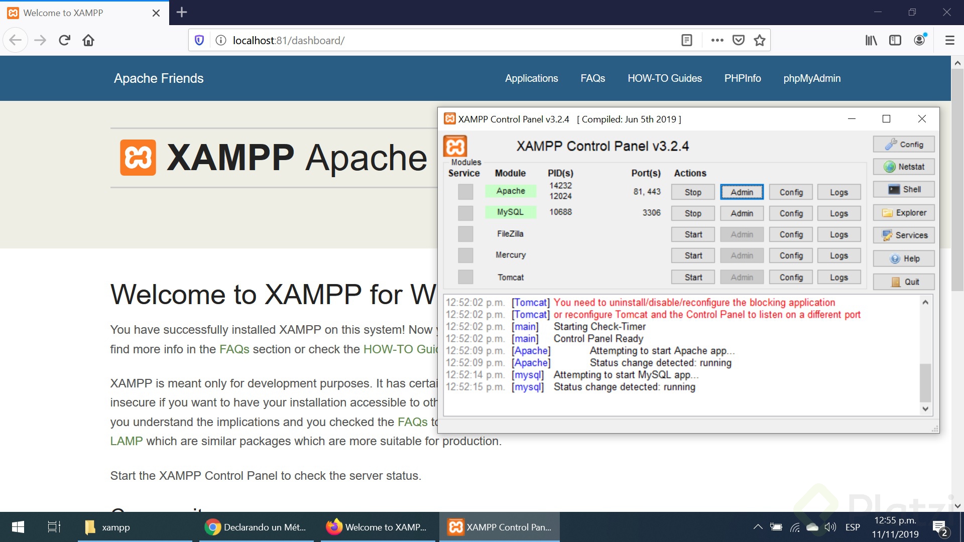Screen dimensions: 964x542
Task: Click Firefox reader view icon in address bar
Action: (x=687, y=40)
